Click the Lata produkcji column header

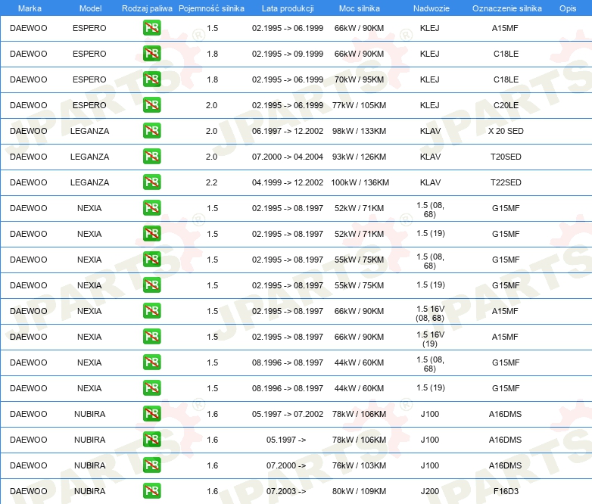point(288,8)
